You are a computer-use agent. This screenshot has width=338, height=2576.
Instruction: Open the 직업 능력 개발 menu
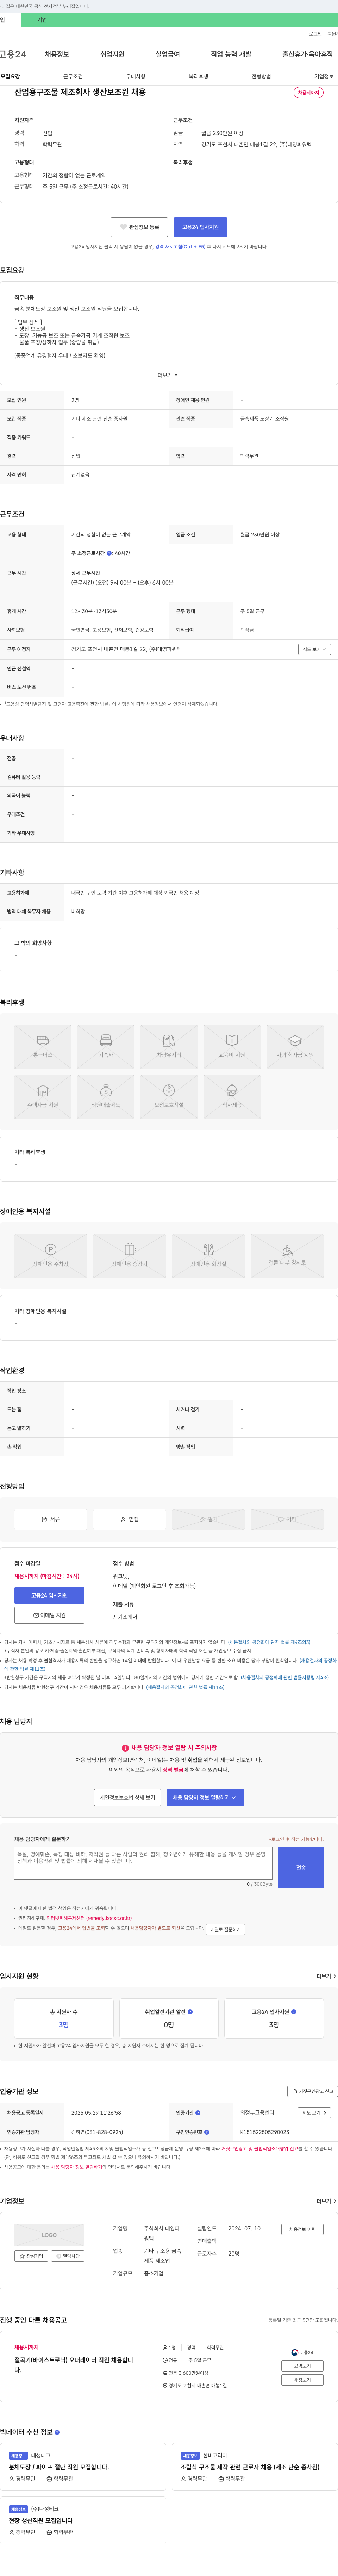click(231, 54)
